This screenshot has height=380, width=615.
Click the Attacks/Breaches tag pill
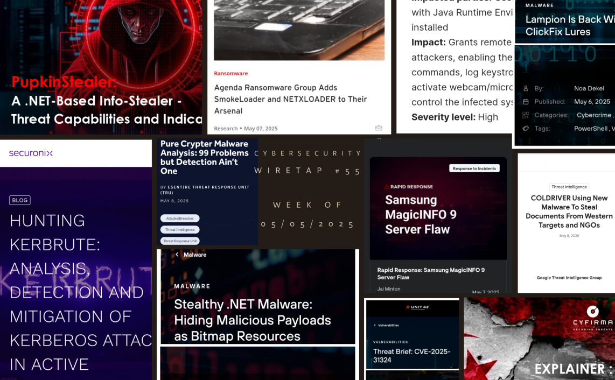coord(180,219)
